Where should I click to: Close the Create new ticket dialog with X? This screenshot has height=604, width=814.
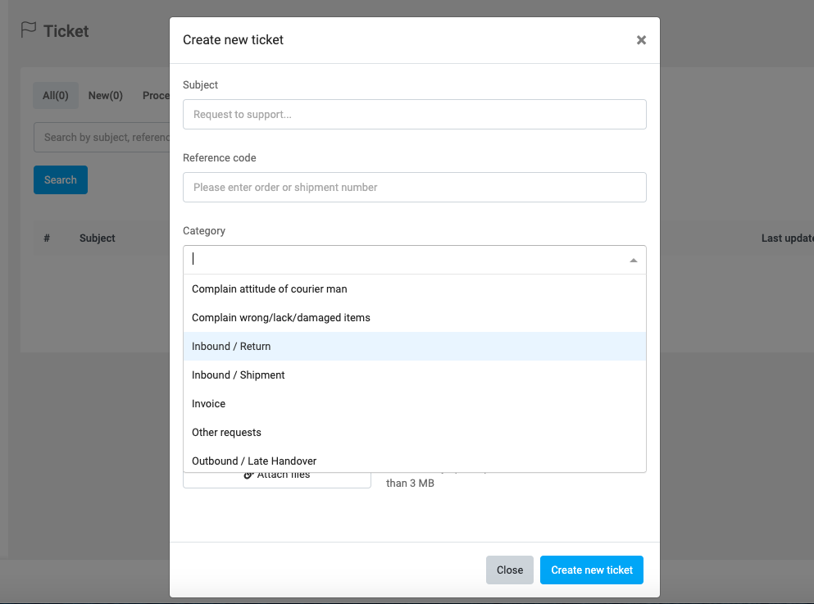point(641,40)
